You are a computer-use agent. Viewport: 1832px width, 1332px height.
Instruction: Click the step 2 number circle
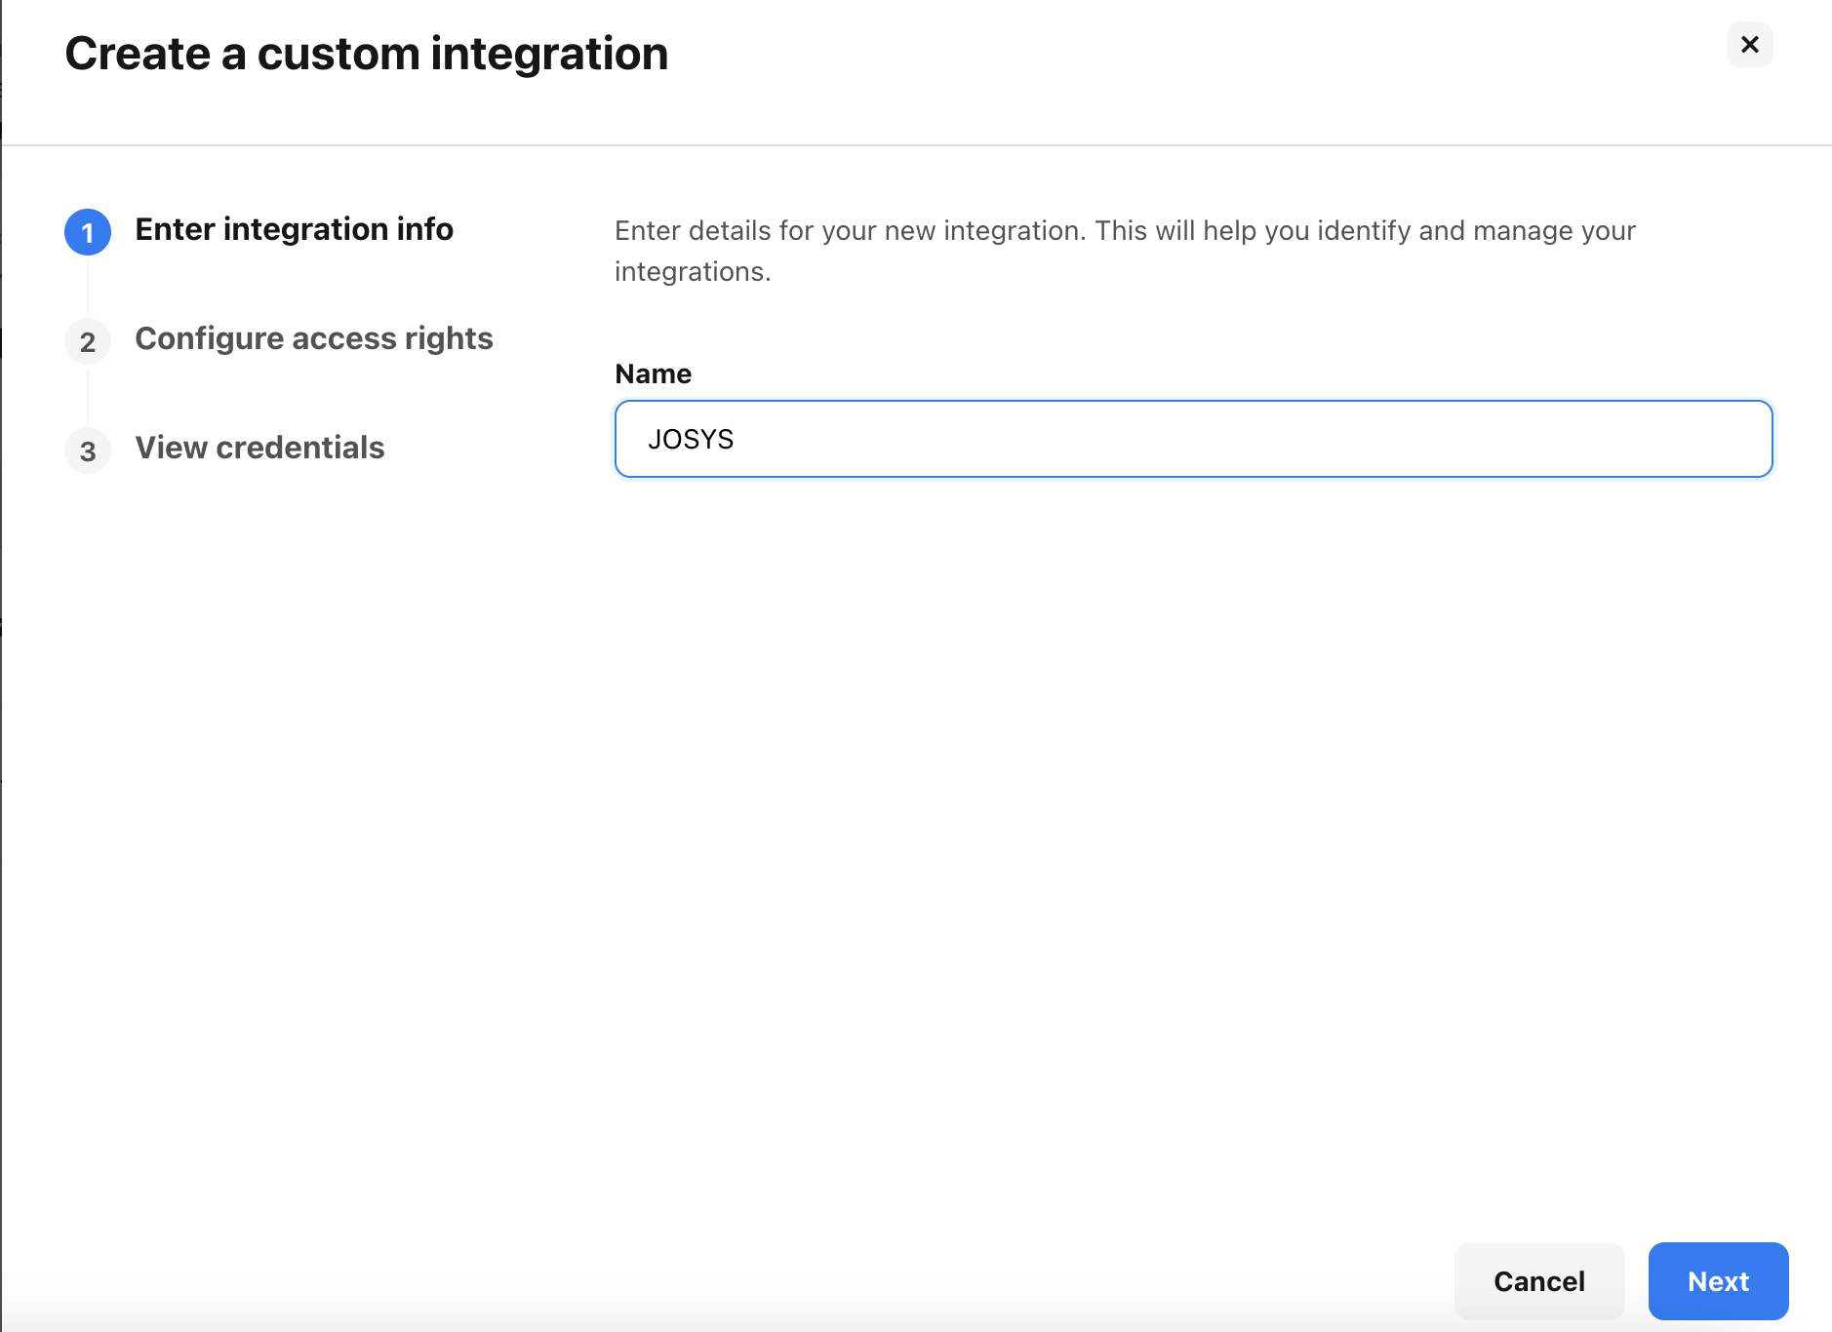[88, 341]
